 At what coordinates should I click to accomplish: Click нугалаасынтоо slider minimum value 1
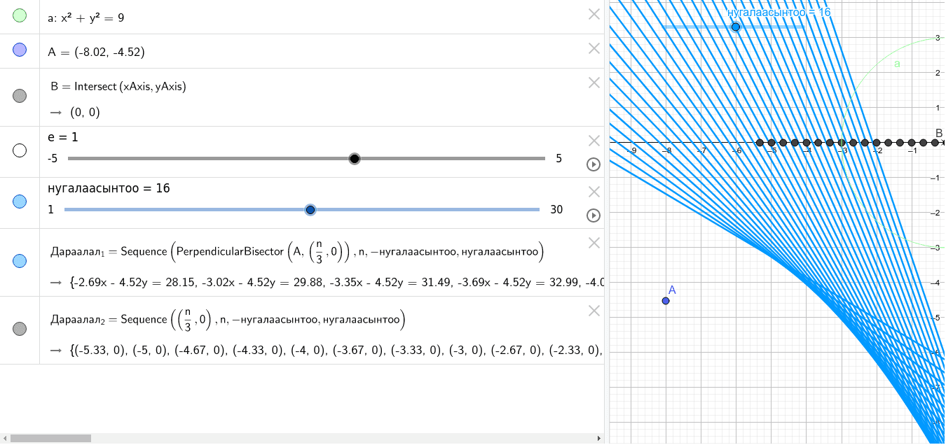[x=50, y=210]
